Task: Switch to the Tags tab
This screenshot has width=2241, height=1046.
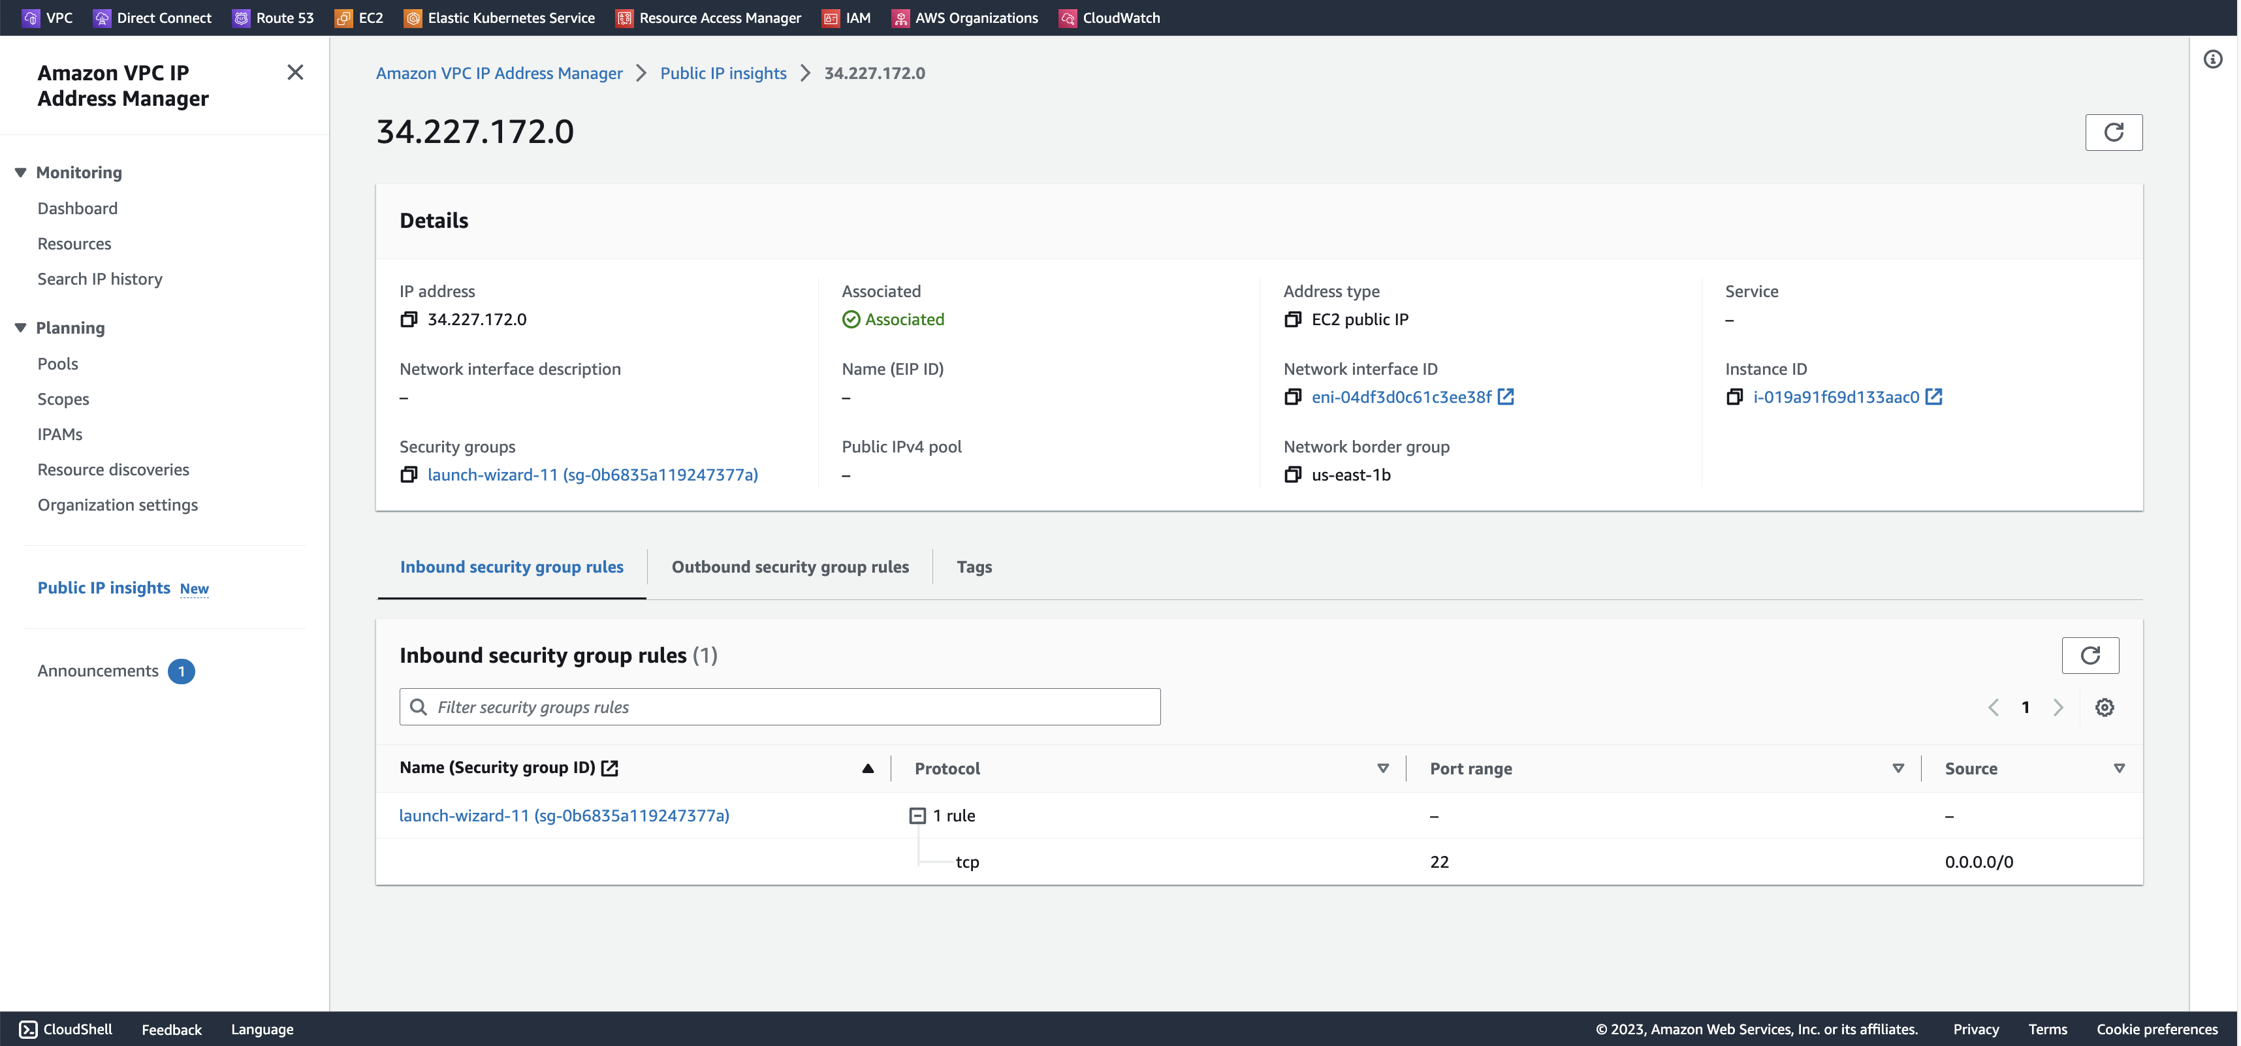Action: (x=974, y=567)
